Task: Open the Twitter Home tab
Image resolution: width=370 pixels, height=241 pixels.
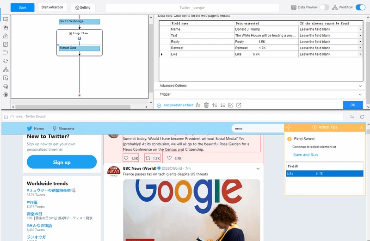Action: click(36, 129)
